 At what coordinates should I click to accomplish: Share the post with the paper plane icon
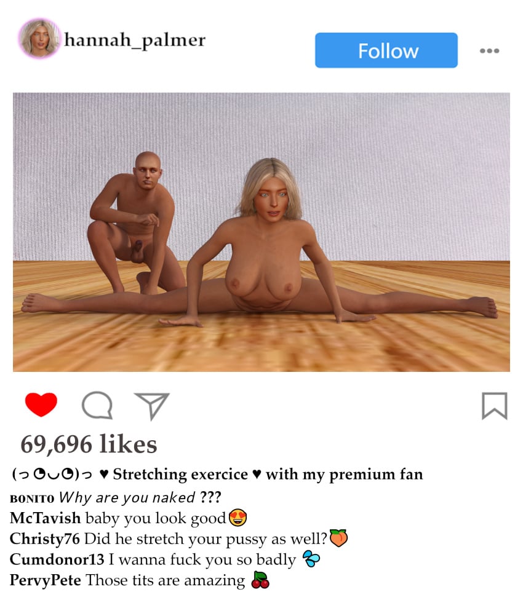[x=152, y=406]
